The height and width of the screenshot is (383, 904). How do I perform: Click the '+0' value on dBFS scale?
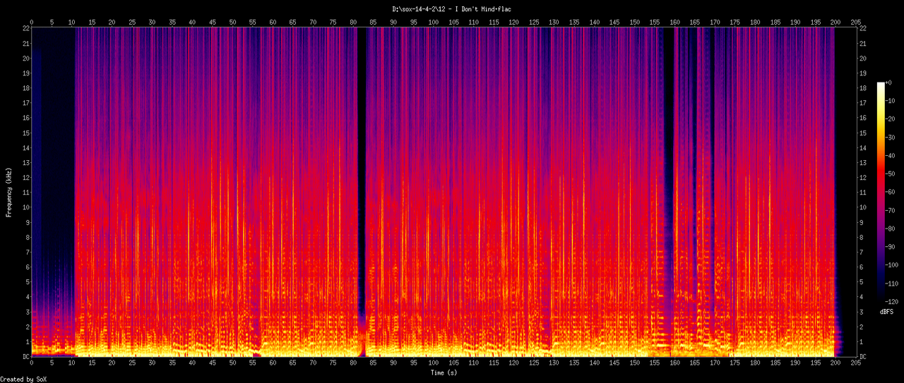click(890, 83)
